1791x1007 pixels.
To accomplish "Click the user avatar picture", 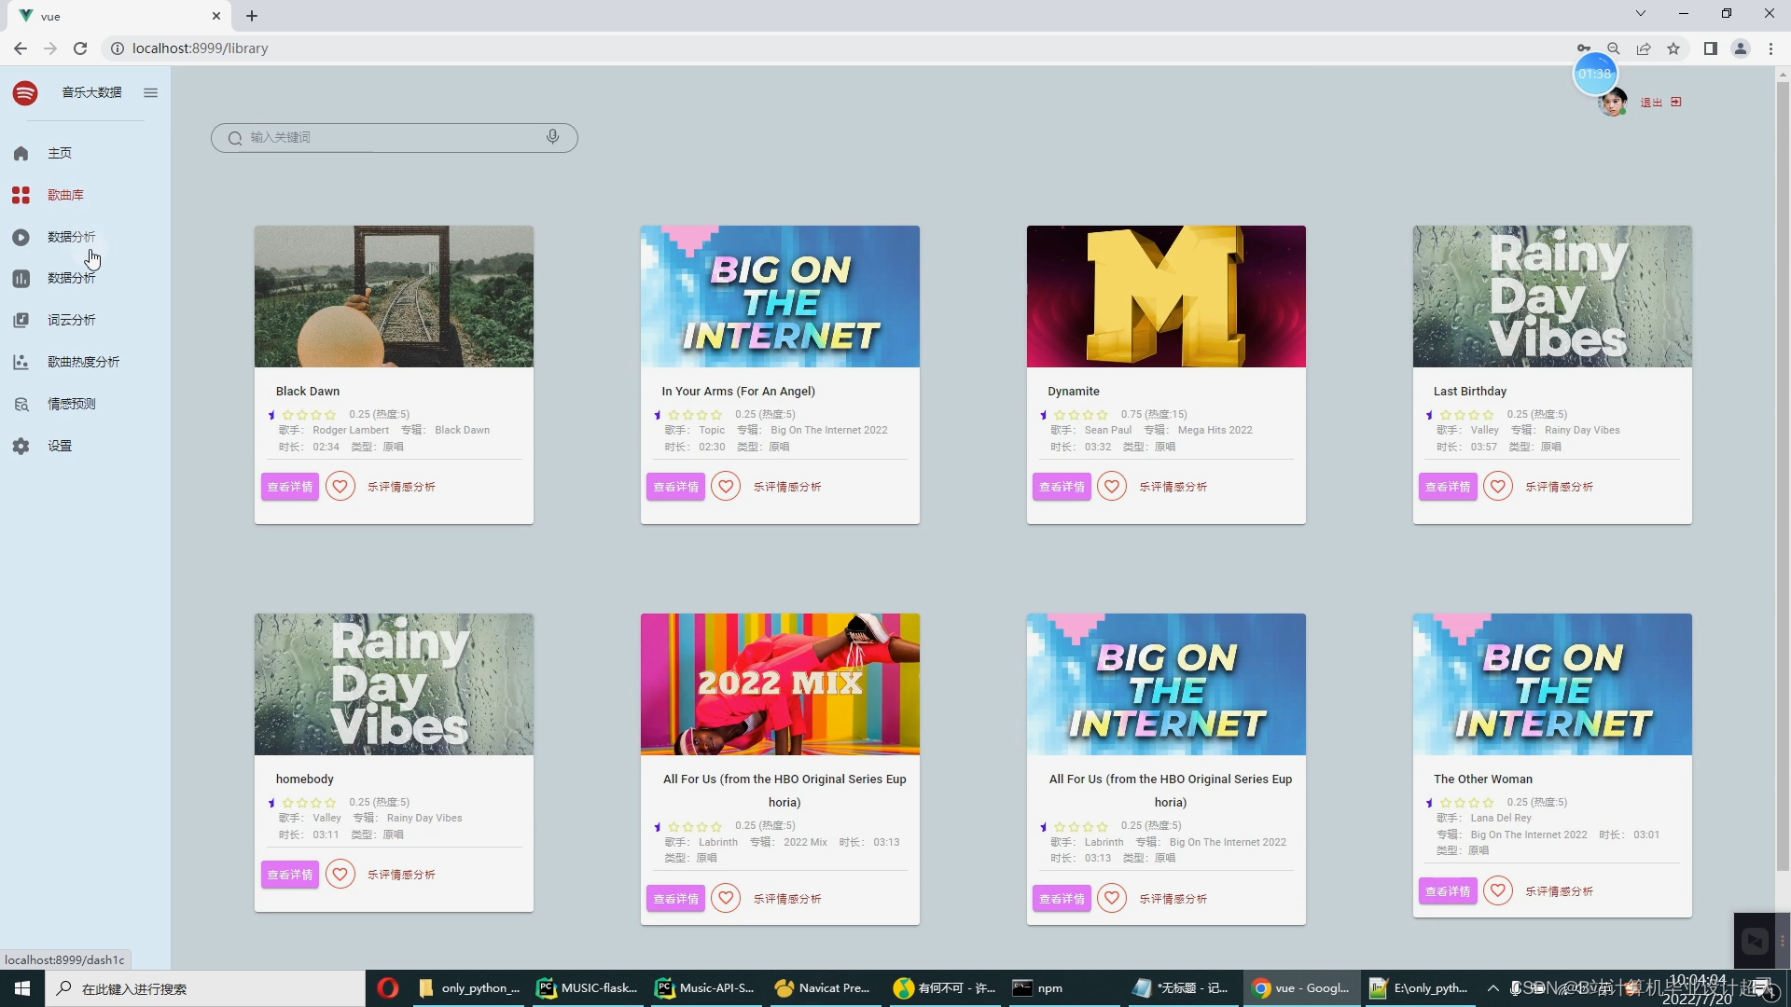I will tap(1612, 103).
